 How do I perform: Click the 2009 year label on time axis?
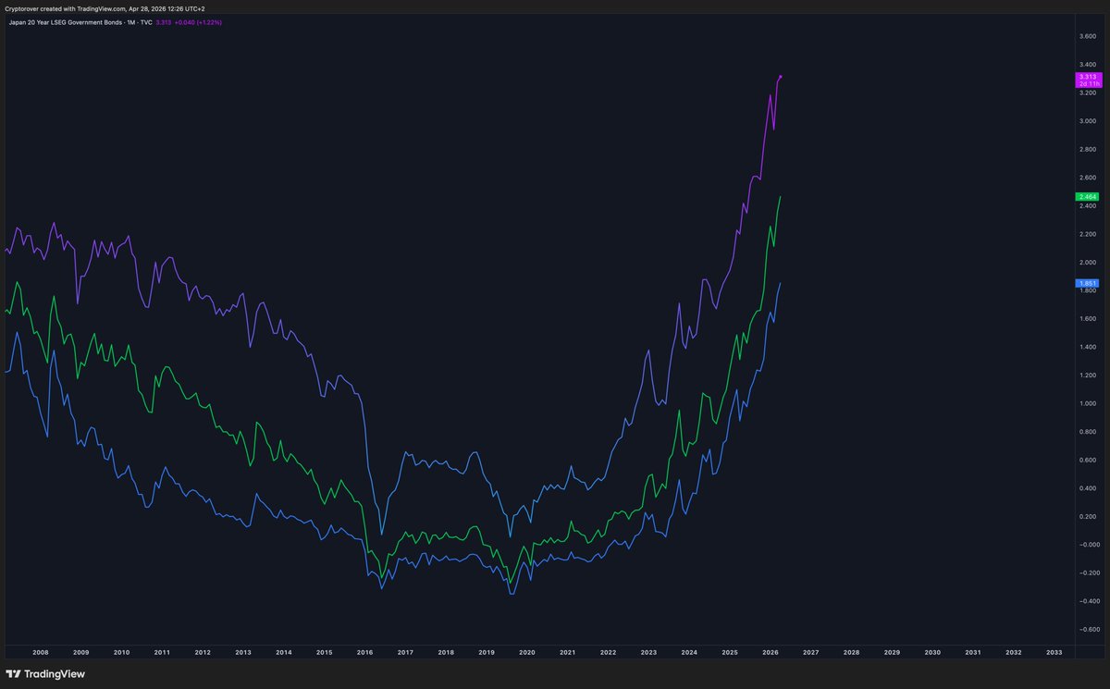tap(81, 652)
